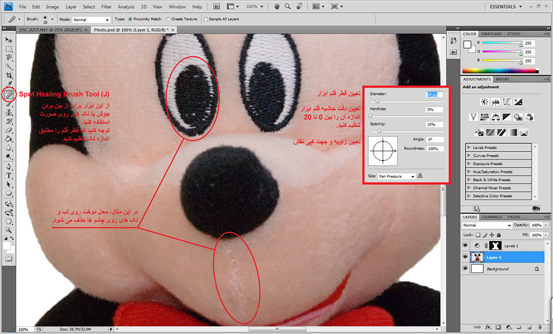Add an Exposure adjustment
Viewport: 553px width, 334px height.
tap(518, 102)
